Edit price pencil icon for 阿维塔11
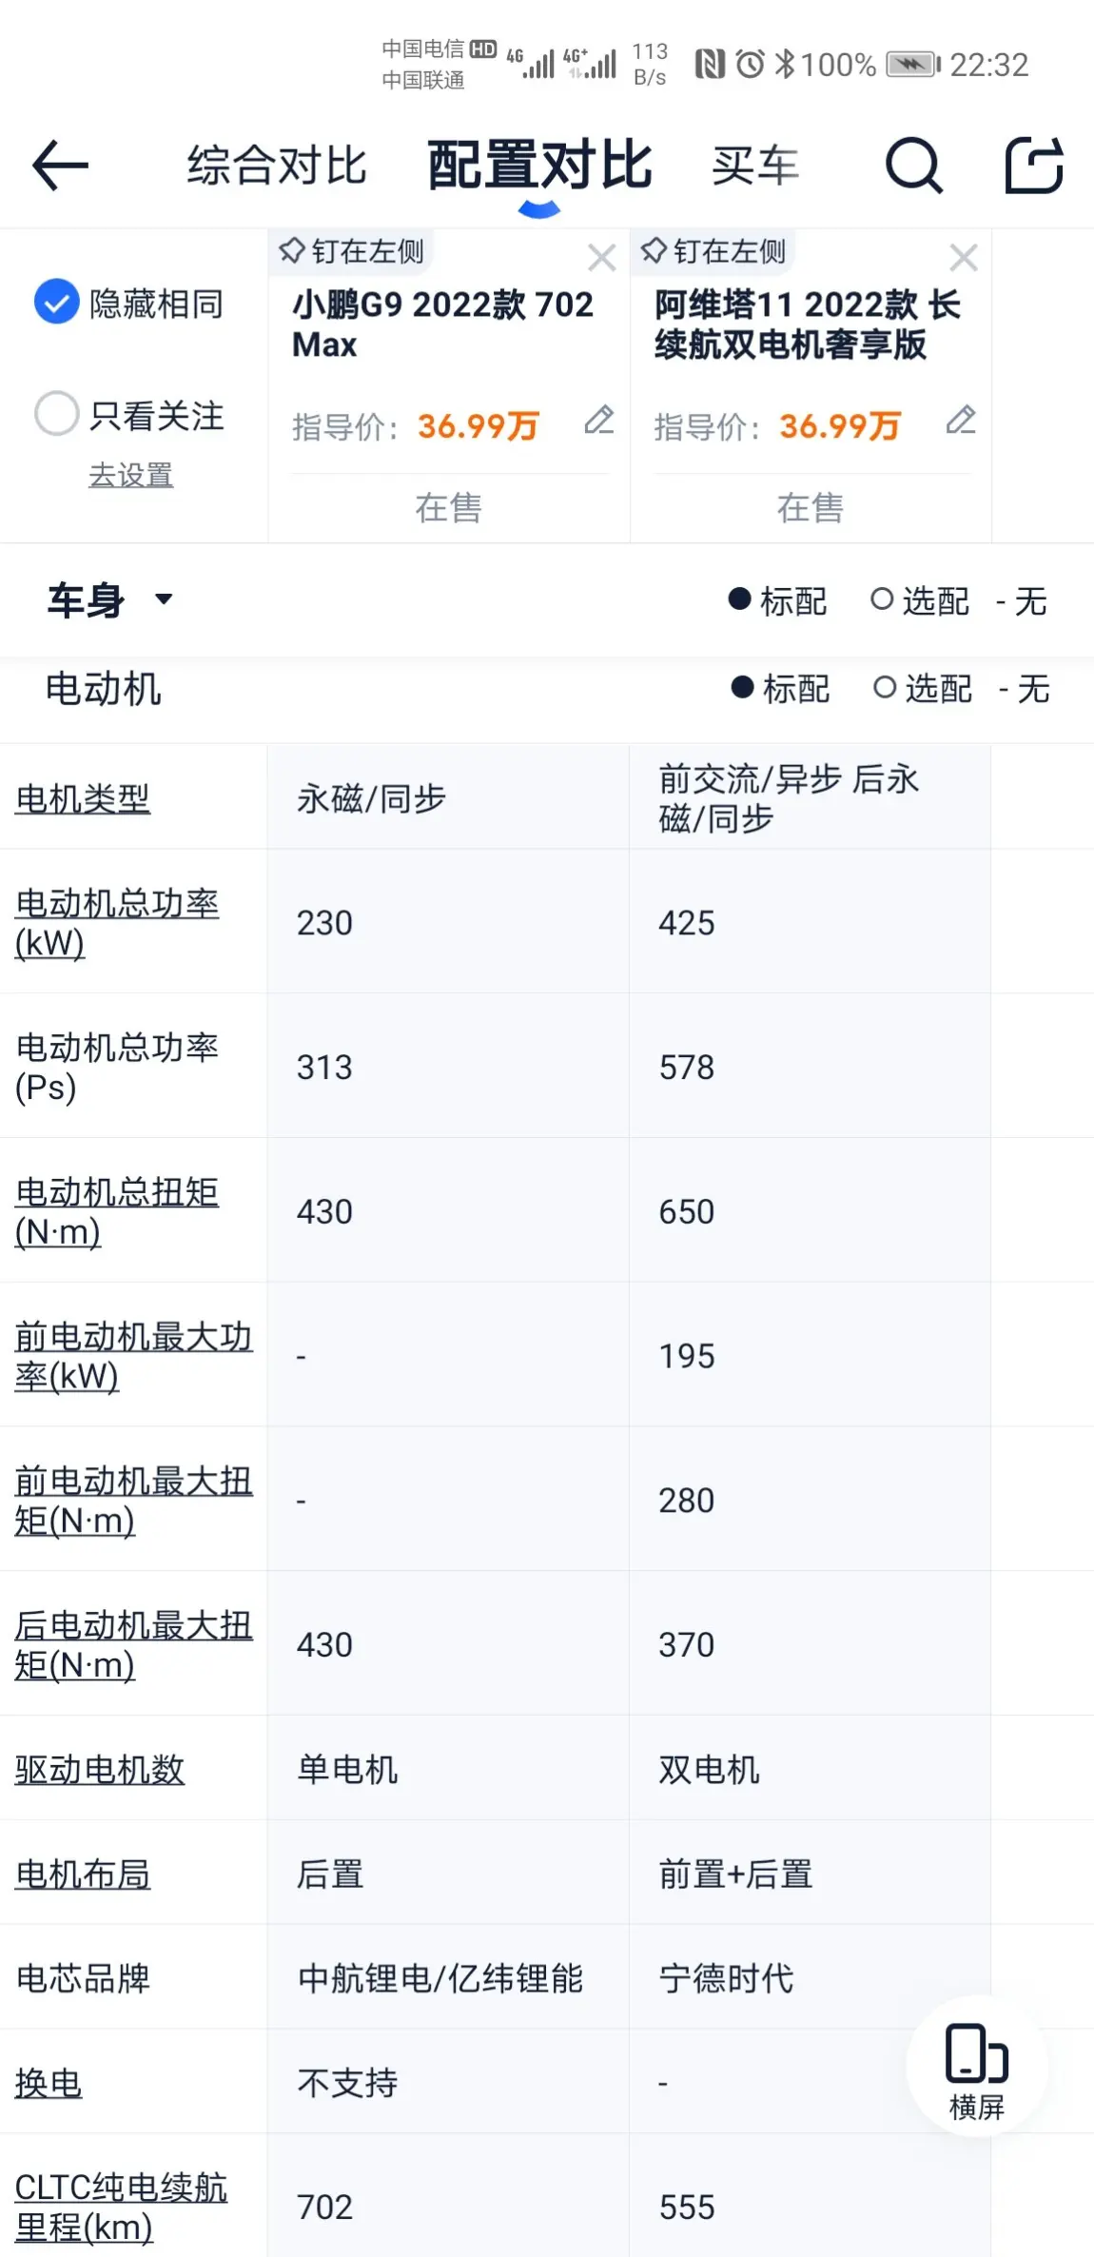 961,420
